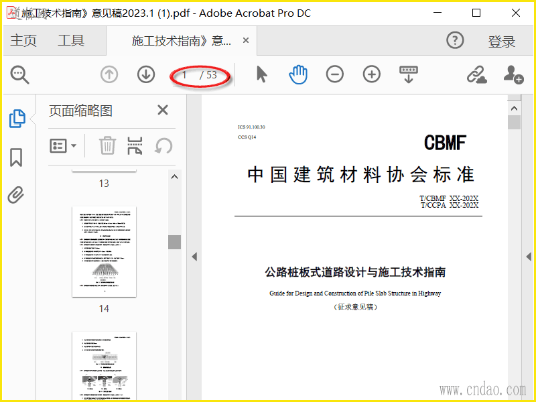Viewport: 536px width, 402px height.
Task: Switch to the 主页 tab
Action: (23, 40)
